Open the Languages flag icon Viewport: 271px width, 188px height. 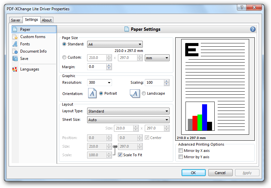tap(15, 69)
